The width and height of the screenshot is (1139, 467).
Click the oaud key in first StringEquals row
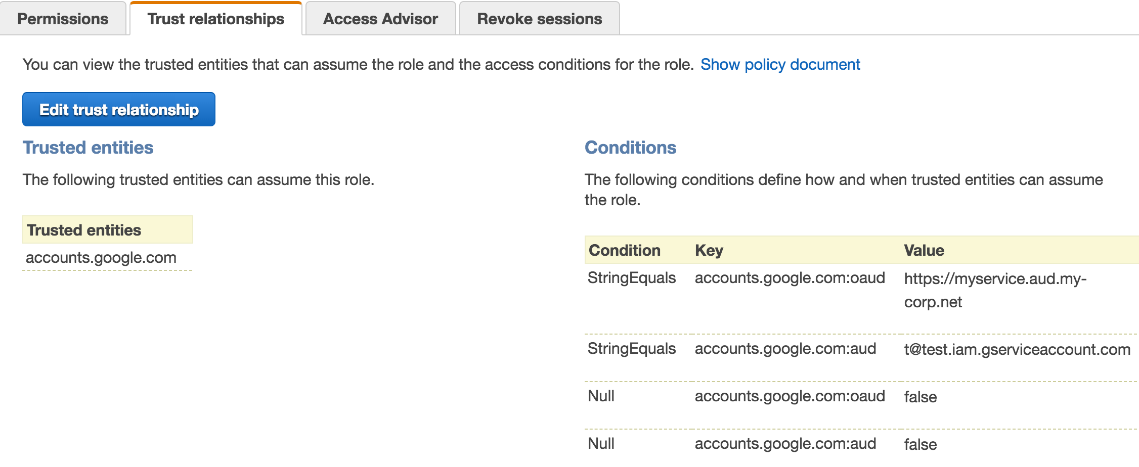(790, 278)
